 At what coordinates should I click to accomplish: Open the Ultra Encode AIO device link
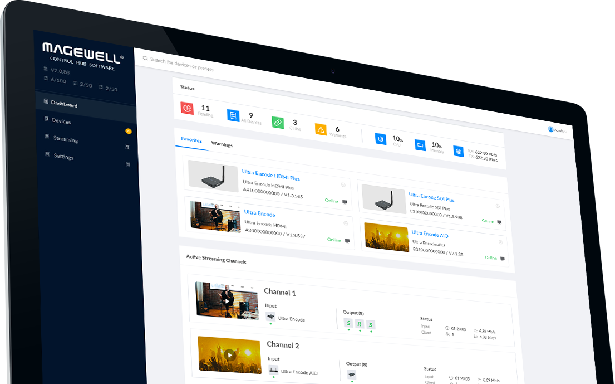point(430,234)
